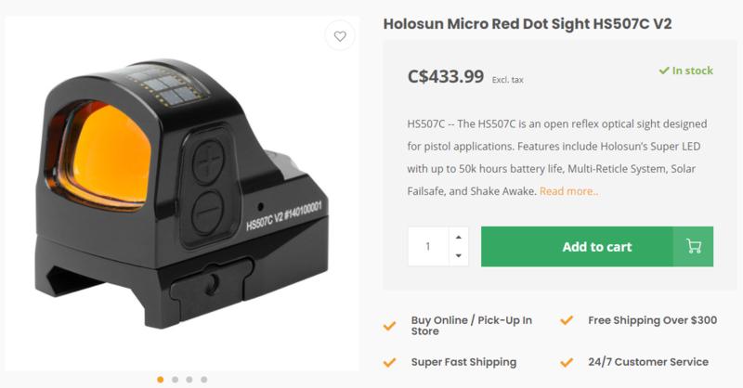Screen dimensions: 743x388
Task: Click the quantity input field
Action: [428, 247]
